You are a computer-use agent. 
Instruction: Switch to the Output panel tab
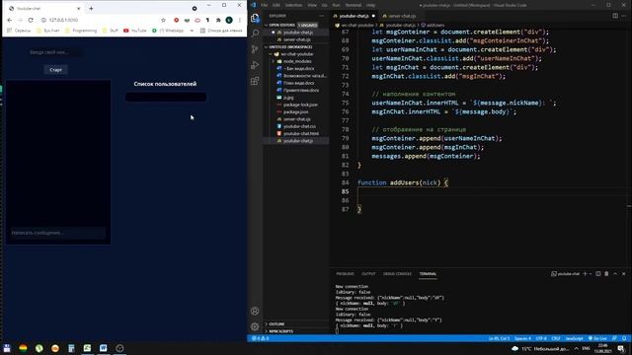click(368, 274)
